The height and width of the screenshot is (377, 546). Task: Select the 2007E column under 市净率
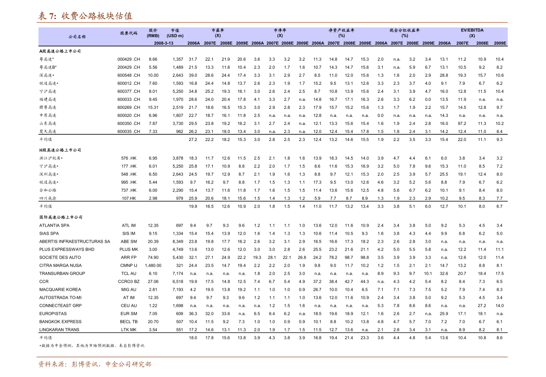click(273, 43)
